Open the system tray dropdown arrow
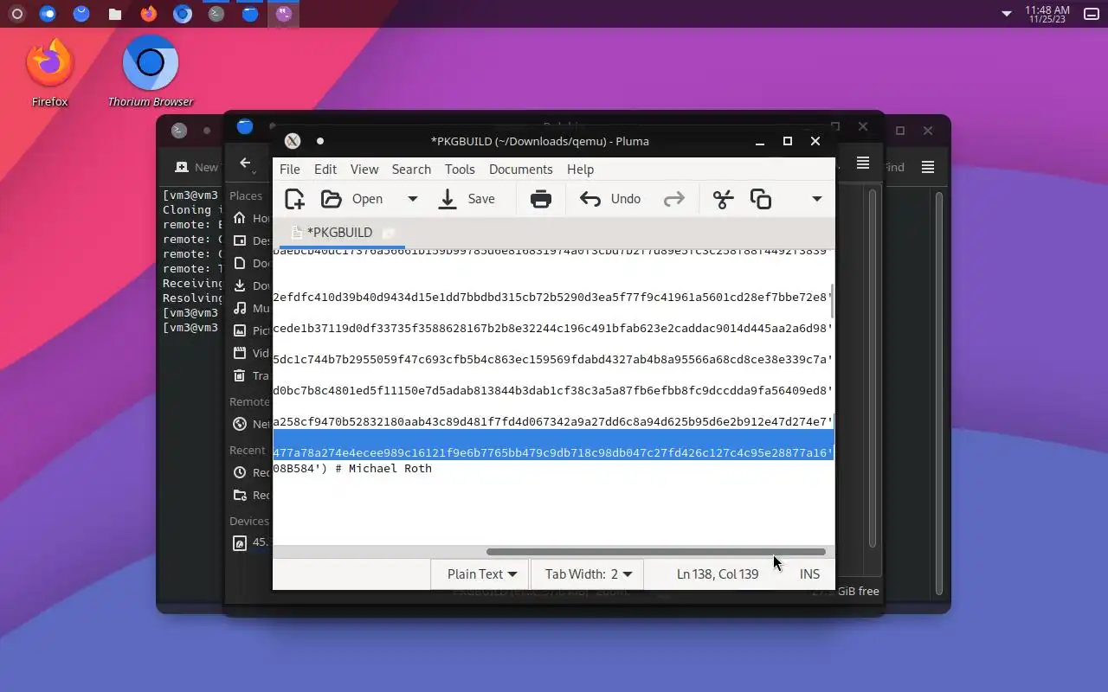Screen dimensions: 1108x692 pos(1006,14)
